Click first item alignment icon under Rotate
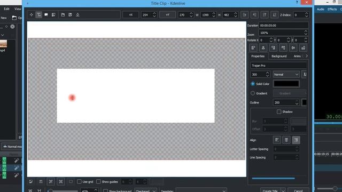Screen dimensions: 342x192 [x=253, y=47]
